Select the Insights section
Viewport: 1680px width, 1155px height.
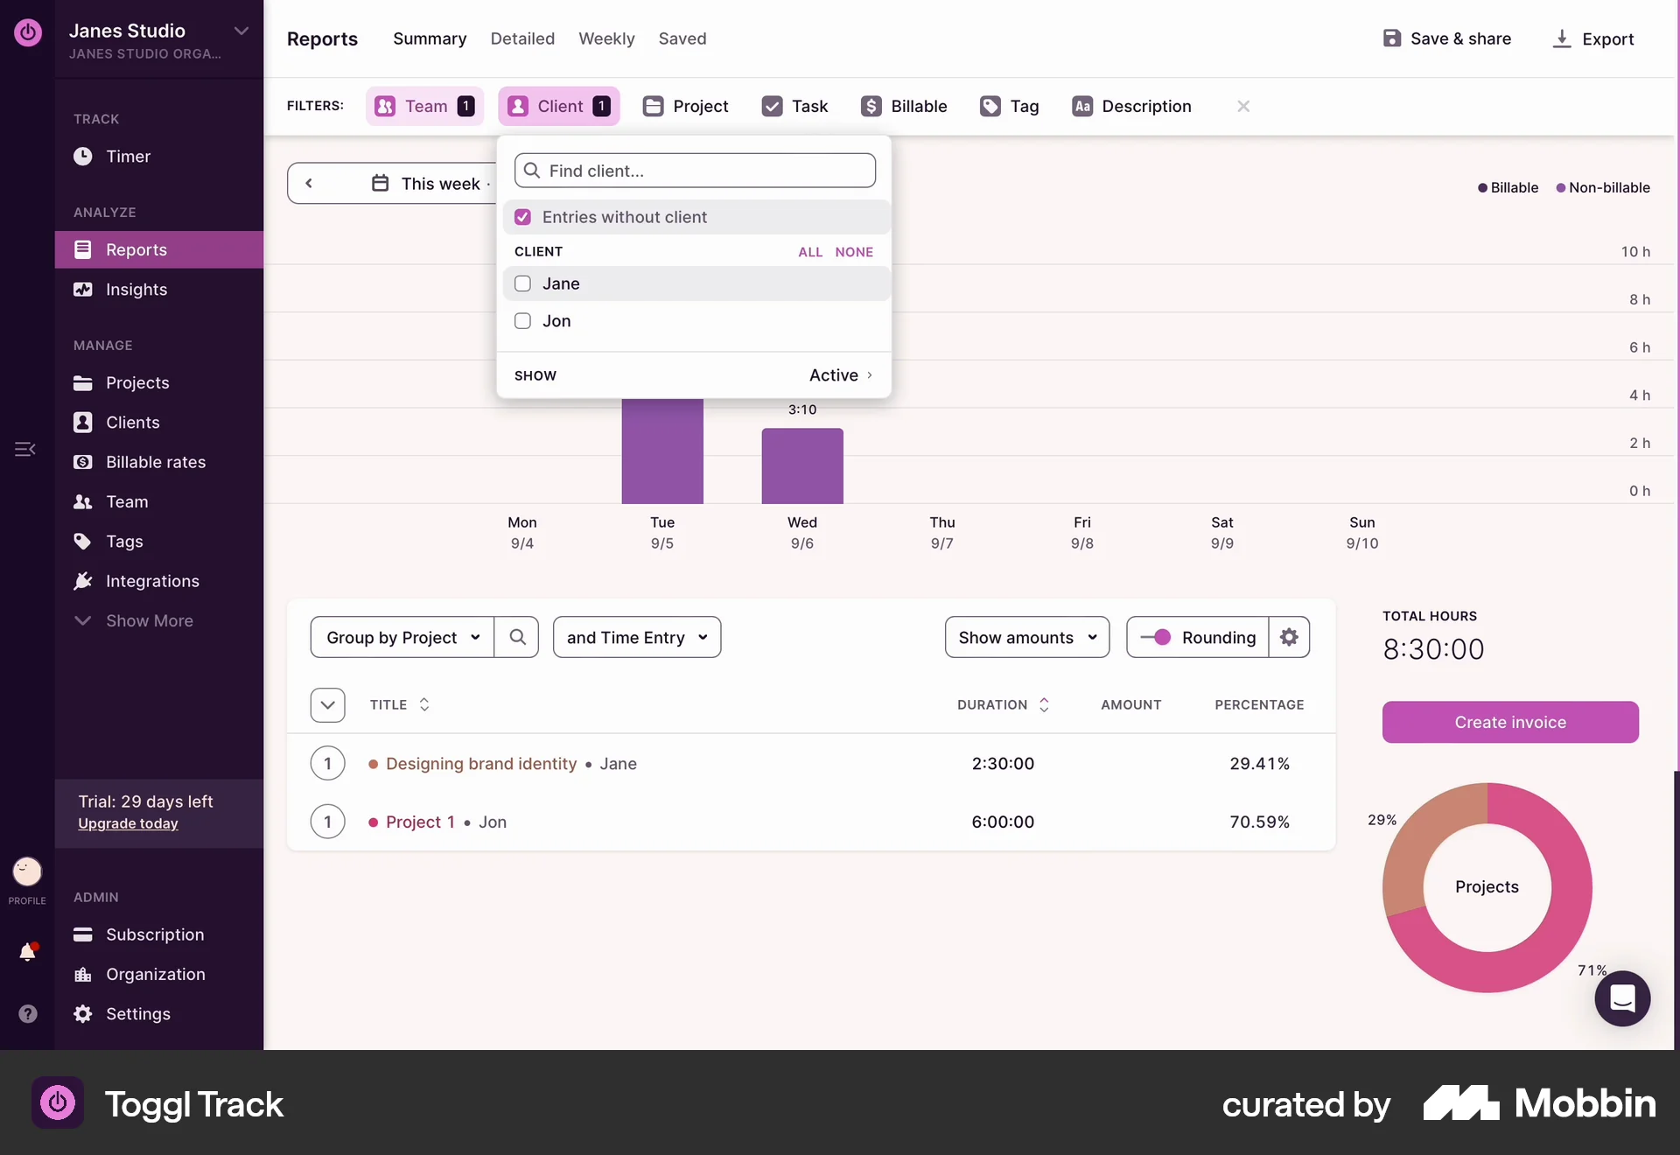pyautogui.click(x=137, y=290)
